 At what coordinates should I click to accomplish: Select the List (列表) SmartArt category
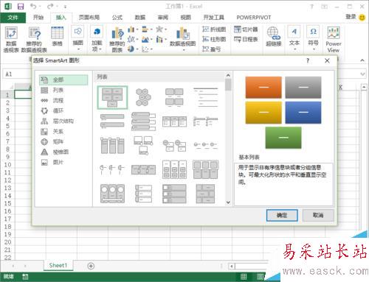tap(63, 90)
